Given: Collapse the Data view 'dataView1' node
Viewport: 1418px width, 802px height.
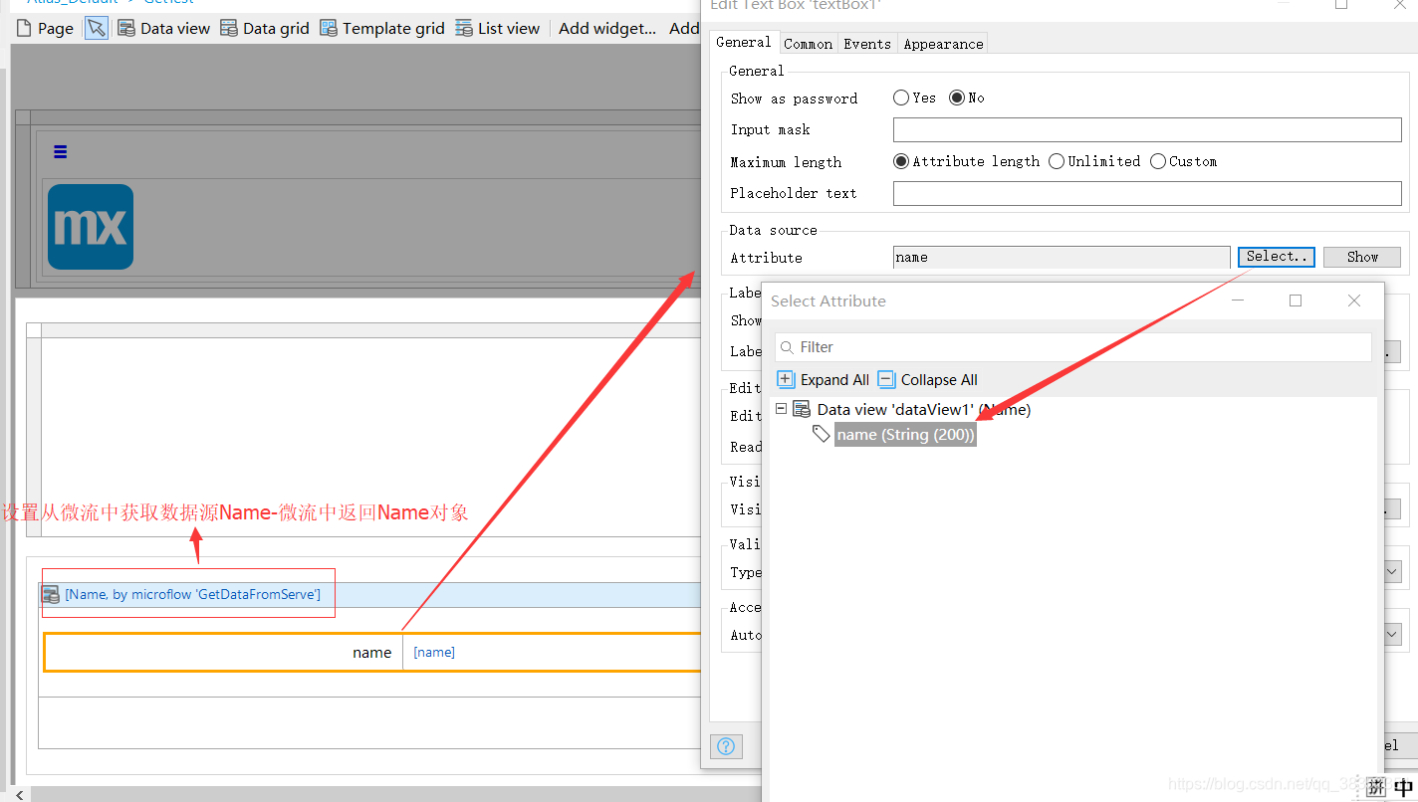Looking at the screenshot, I should click(x=782, y=409).
